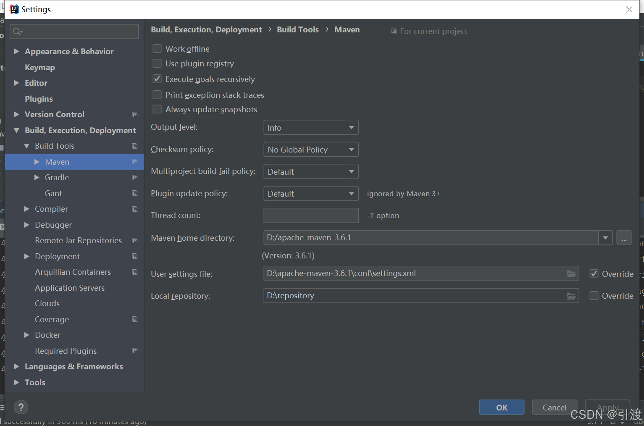Open the Plugin update policy dropdown
This screenshot has height=426, width=644.
pos(311,194)
